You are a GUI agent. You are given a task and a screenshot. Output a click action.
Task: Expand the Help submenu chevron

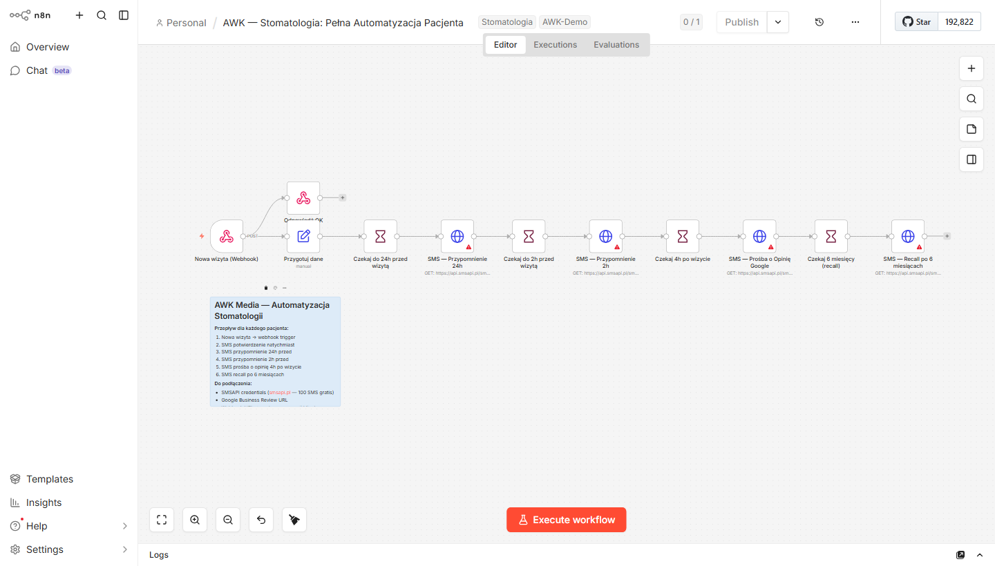125,526
